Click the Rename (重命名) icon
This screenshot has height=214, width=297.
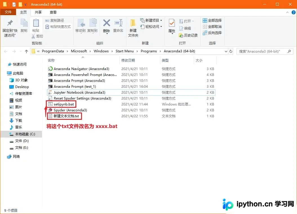pos(119,23)
